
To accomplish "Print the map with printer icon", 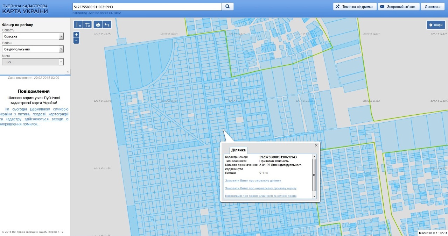I will coord(98,24).
